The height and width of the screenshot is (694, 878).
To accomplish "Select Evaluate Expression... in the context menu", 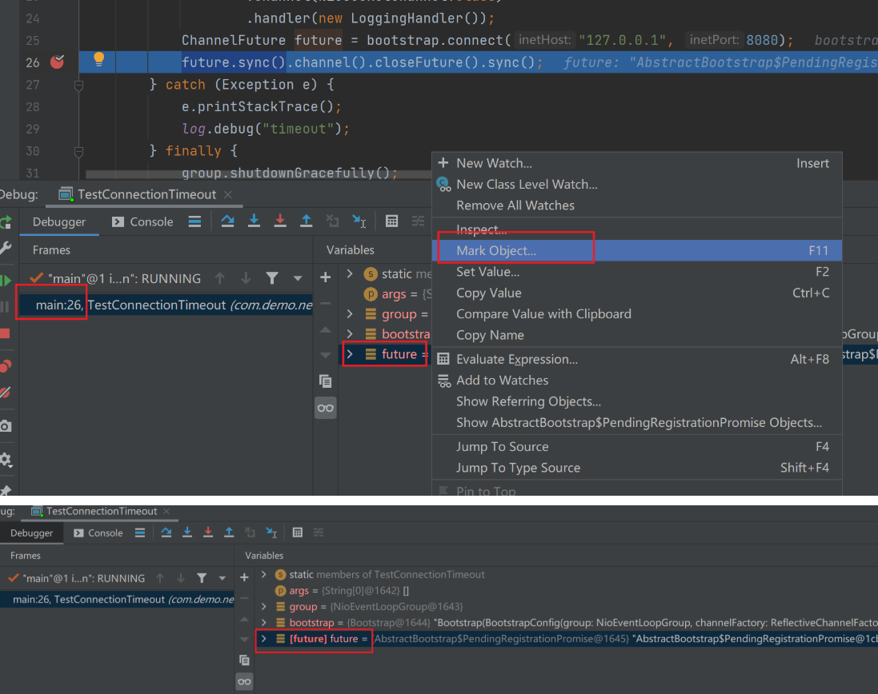I will 516,360.
